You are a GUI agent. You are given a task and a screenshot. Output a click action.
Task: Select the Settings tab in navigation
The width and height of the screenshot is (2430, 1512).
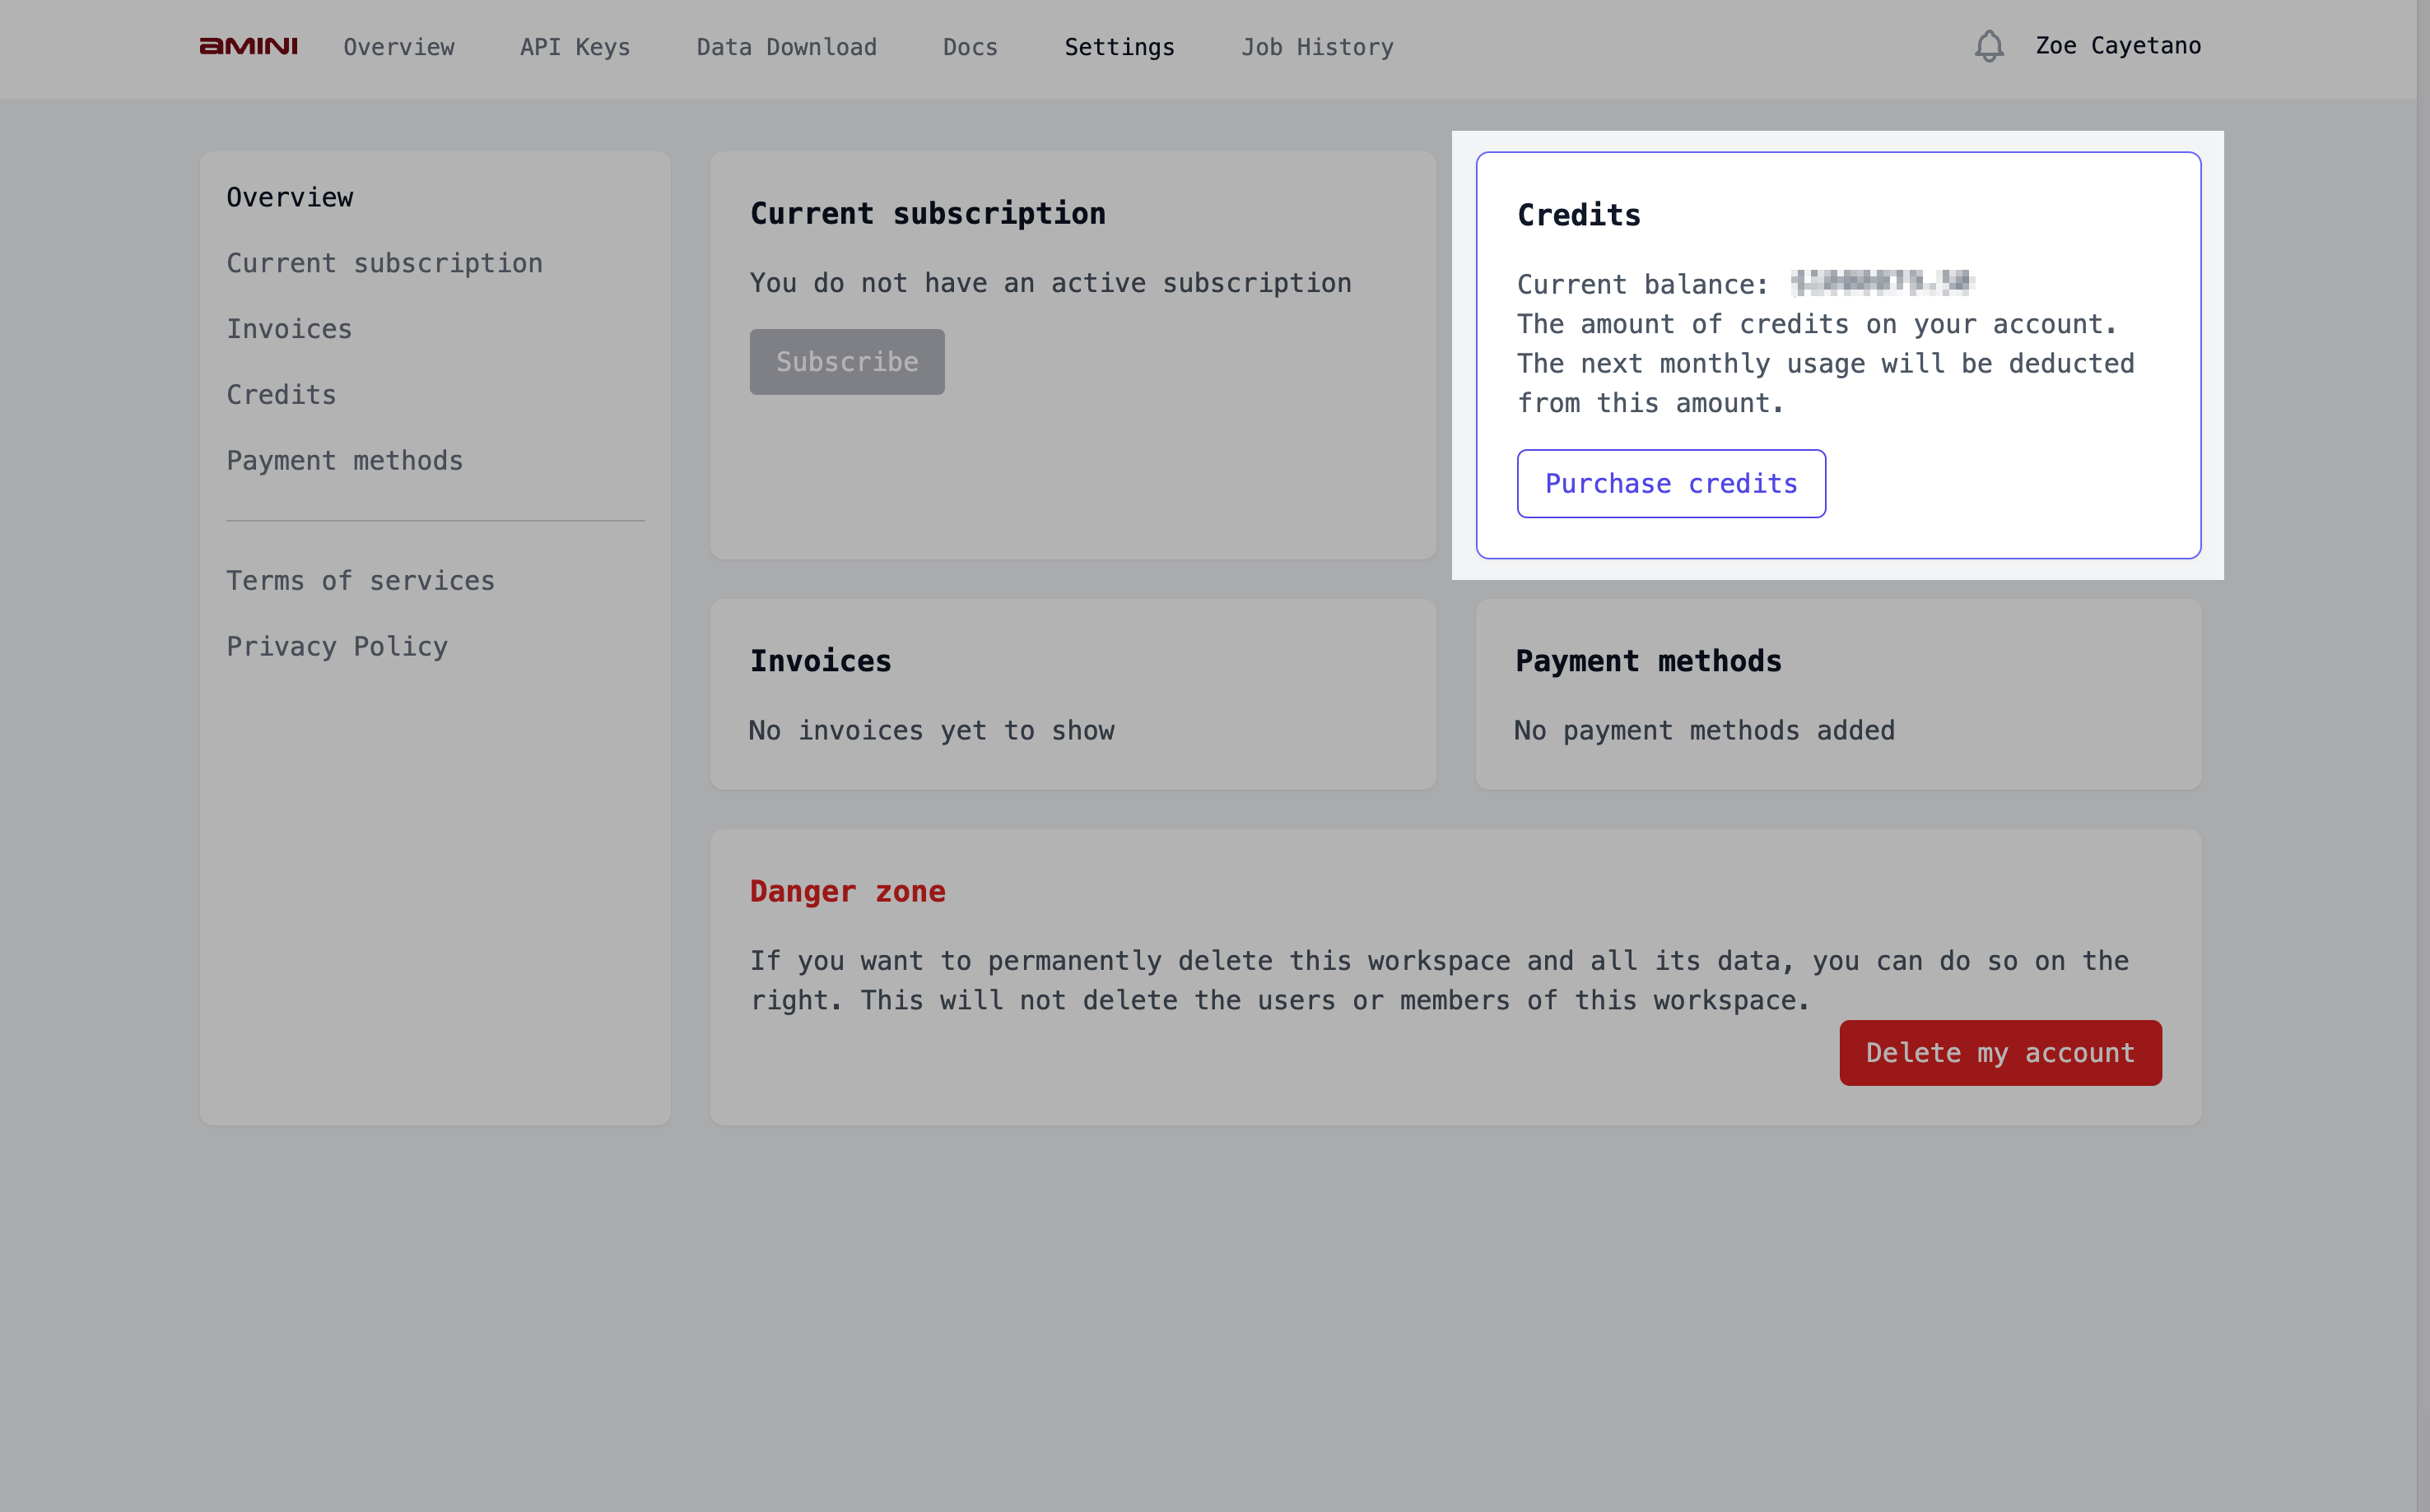1119,47
